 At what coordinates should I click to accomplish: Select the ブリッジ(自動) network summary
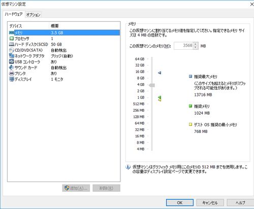(62, 56)
